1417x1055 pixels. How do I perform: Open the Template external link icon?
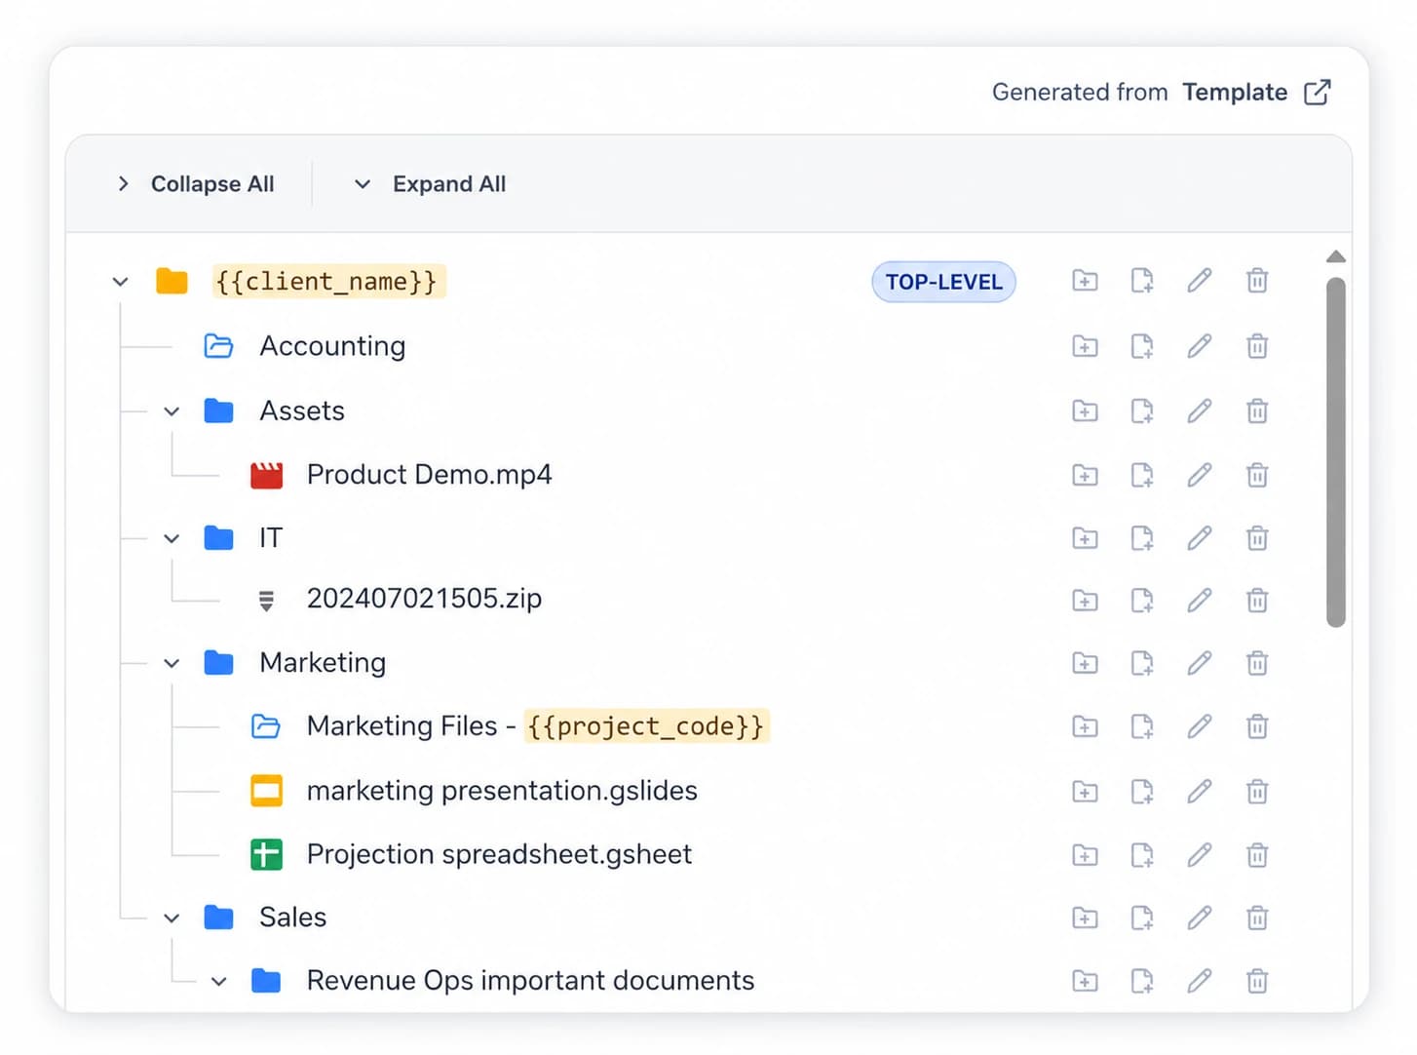(x=1318, y=92)
